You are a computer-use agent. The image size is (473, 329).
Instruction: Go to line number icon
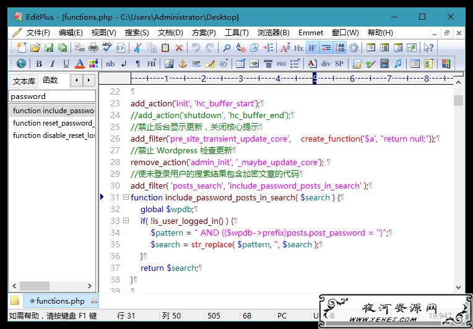tap(268, 48)
